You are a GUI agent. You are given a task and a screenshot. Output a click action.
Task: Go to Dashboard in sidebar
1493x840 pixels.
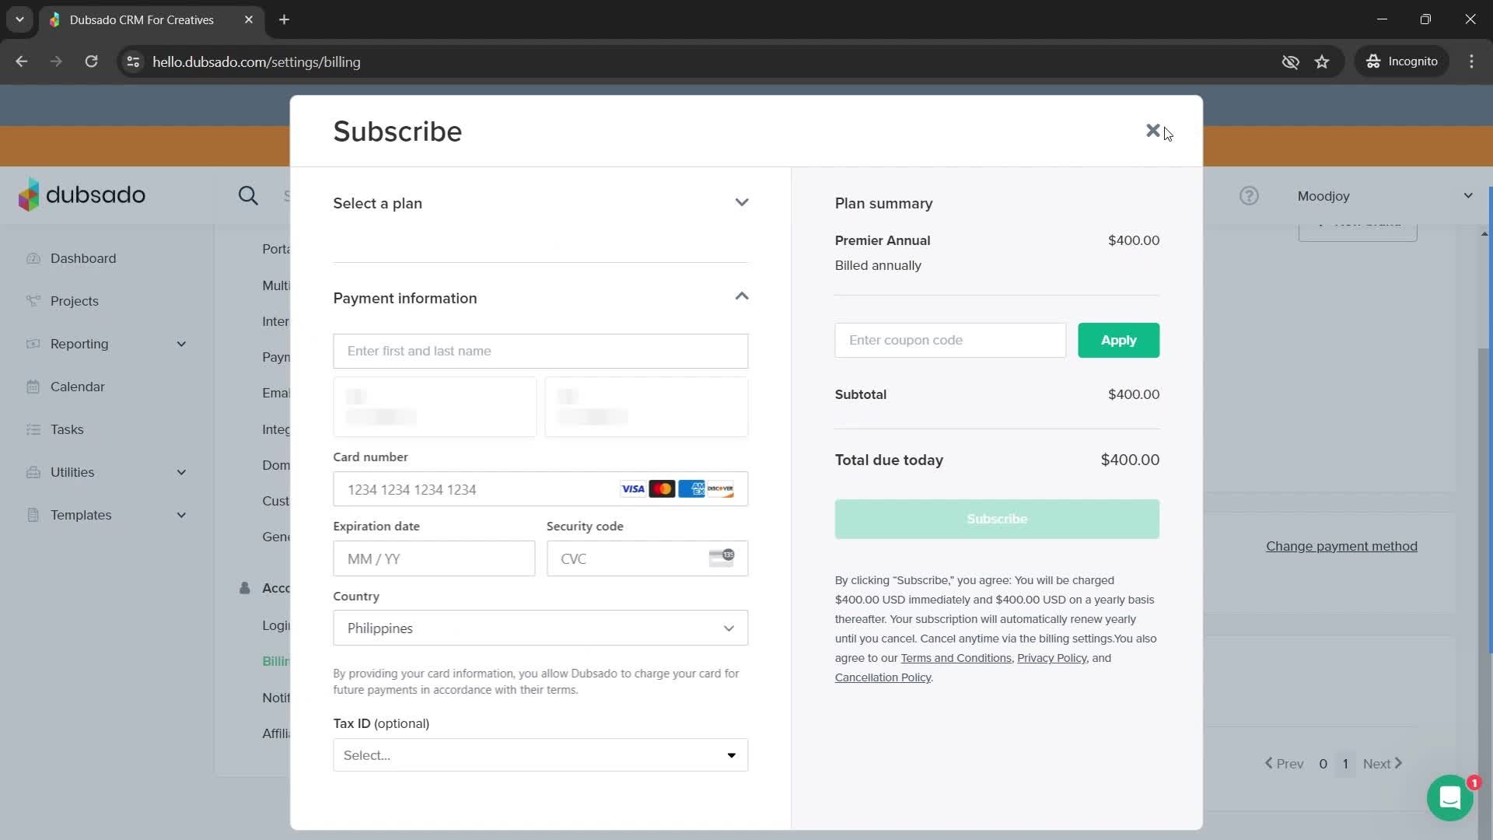point(83,258)
